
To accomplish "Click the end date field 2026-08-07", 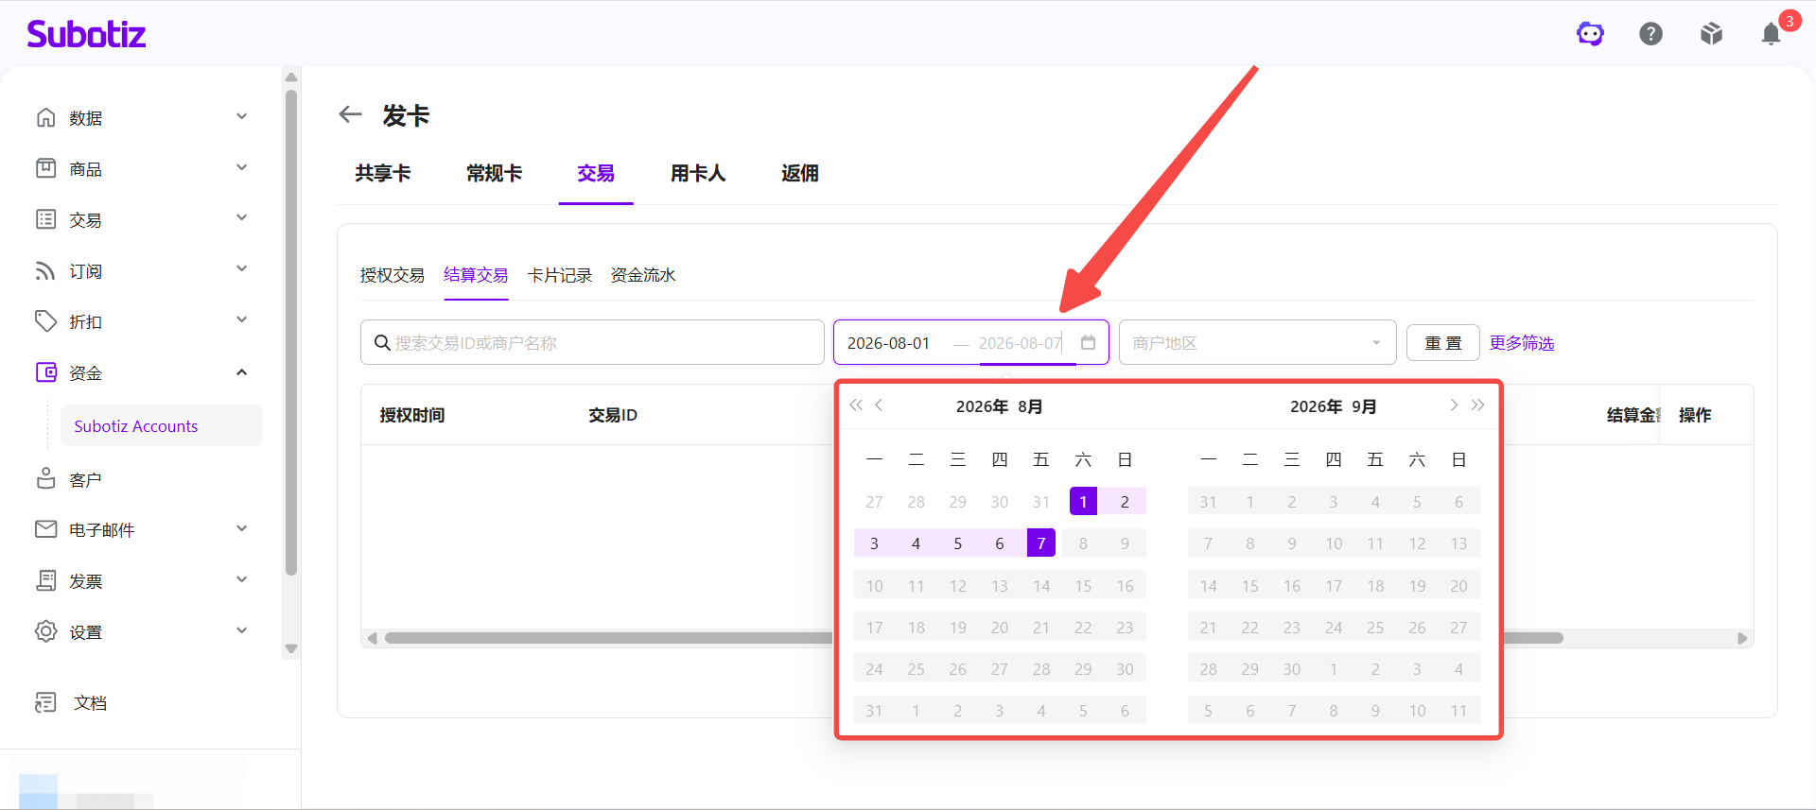I will (x=1021, y=343).
